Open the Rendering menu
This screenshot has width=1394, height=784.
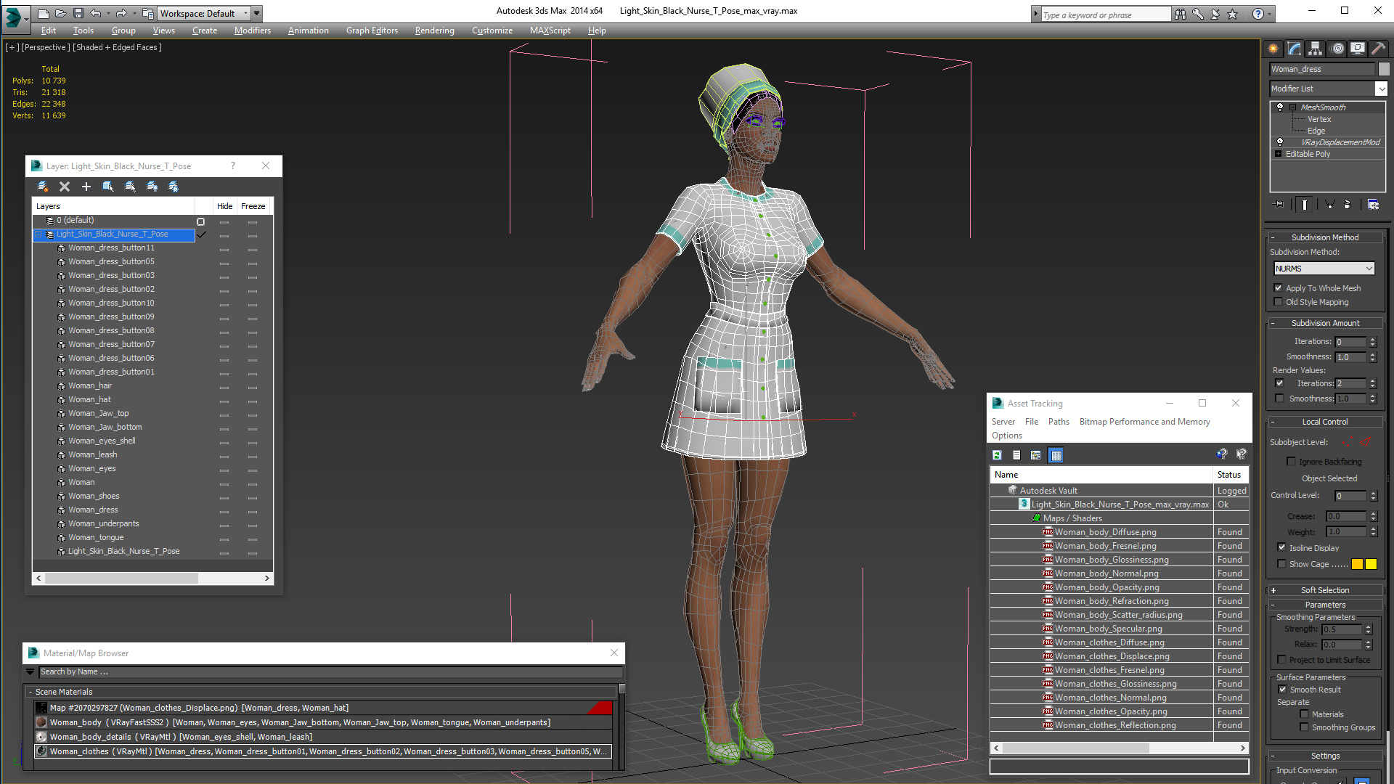coord(434,30)
